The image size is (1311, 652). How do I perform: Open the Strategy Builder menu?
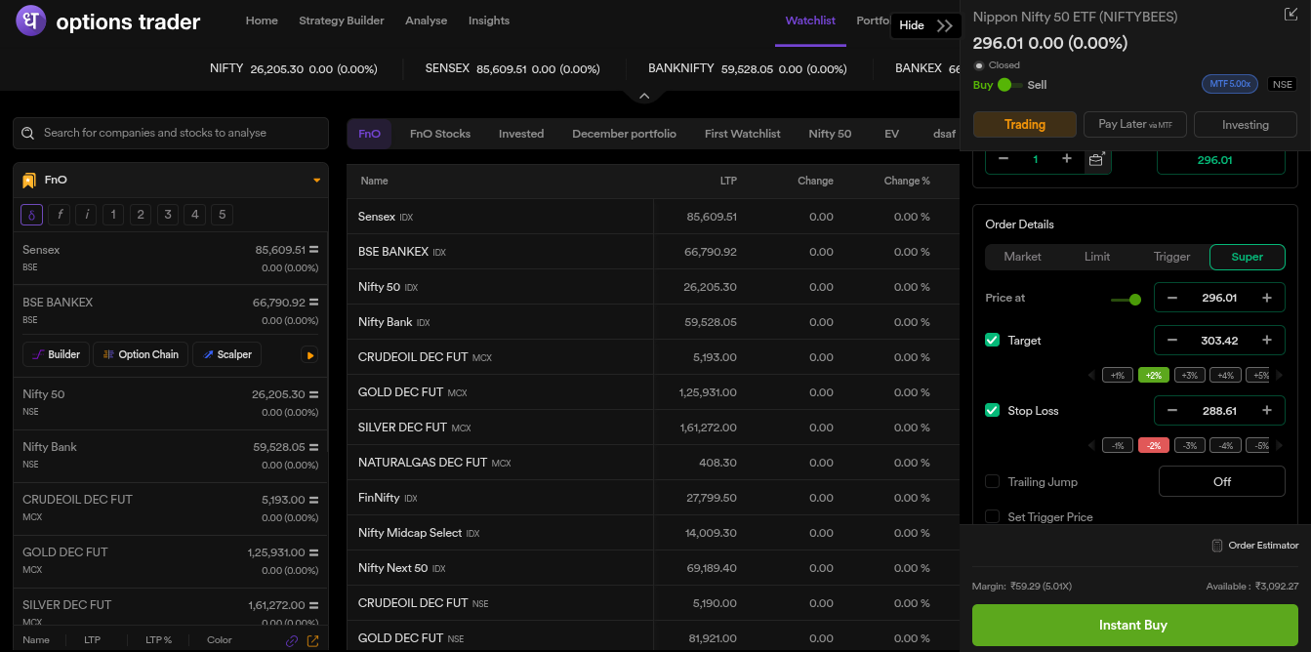point(342,20)
